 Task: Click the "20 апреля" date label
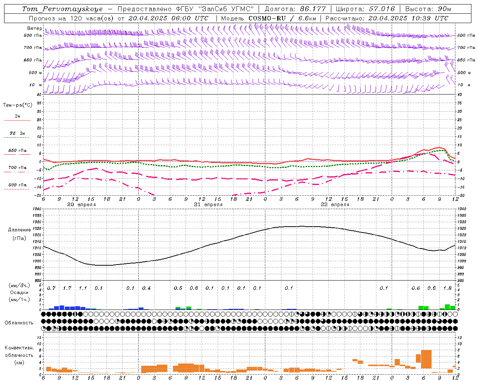(81, 205)
